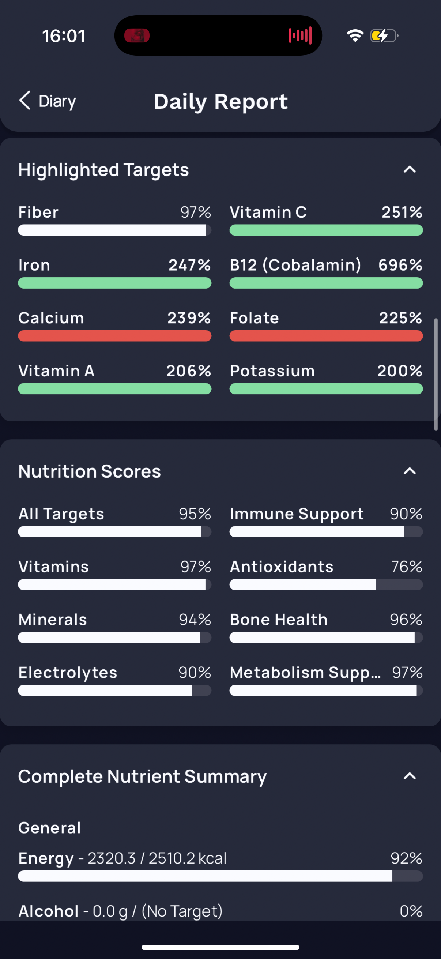This screenshot has height=959, width=441.
Task: Tap the red Calcium progress bar
Action: [x=114, y=336]
